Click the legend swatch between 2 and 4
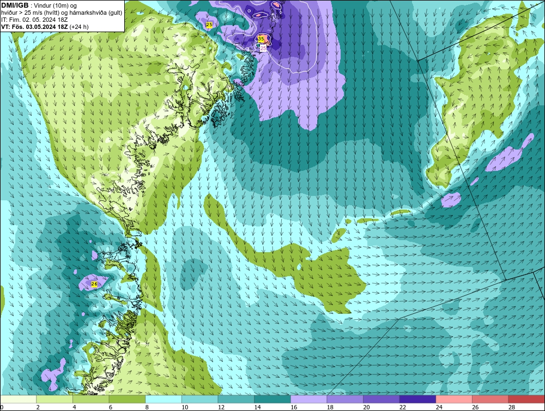The width and height of the screenshot is (545, 411). click(x=55, y=399)
